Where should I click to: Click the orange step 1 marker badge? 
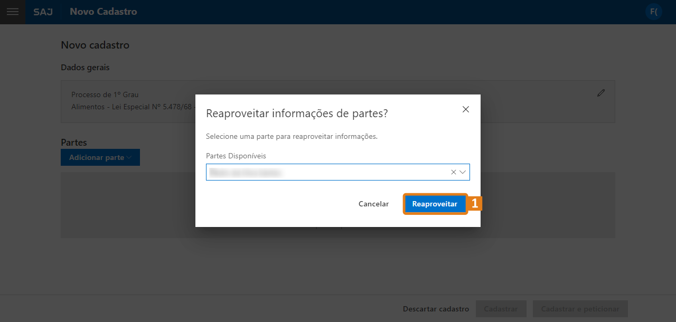click(474, 204)
